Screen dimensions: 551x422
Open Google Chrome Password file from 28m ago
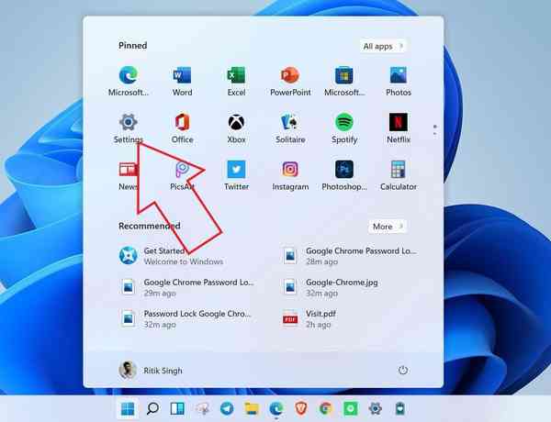point(349,256)
